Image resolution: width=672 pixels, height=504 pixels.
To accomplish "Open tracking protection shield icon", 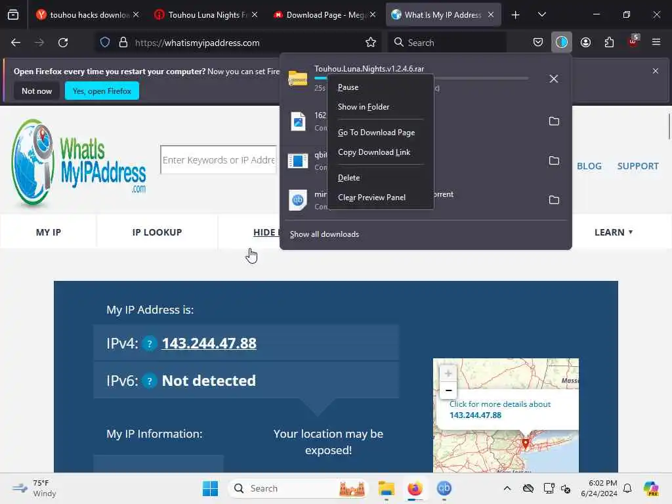I will pos(105,43).
